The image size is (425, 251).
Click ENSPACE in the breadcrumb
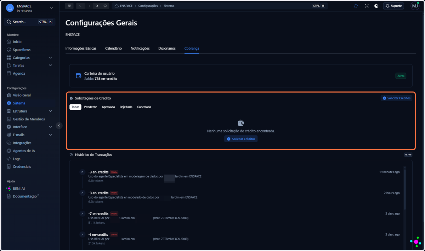pyautogui.click(x=126, y=6)
